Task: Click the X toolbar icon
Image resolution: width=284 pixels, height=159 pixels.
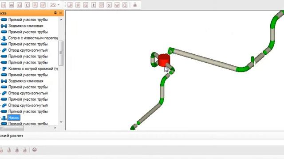Action: pos(109,5)
